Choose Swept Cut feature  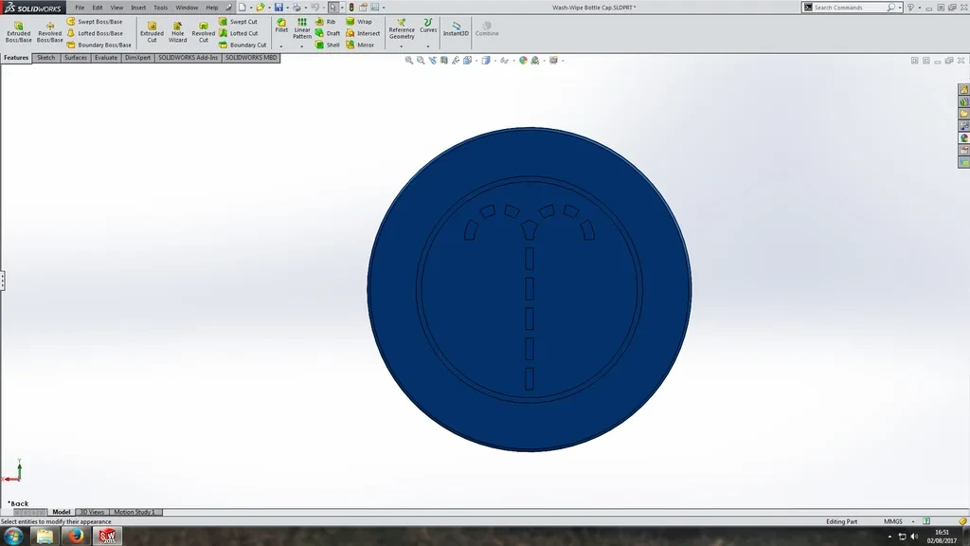tap(238, 22)
